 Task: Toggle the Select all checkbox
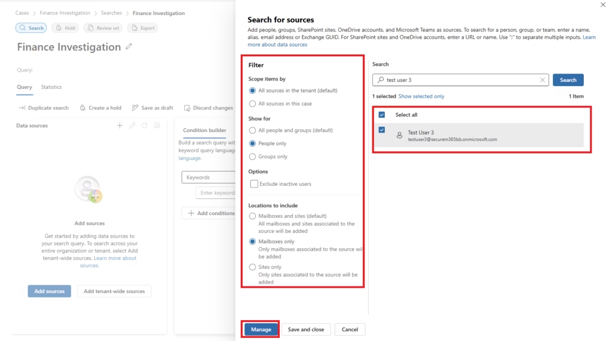(382, 115)
